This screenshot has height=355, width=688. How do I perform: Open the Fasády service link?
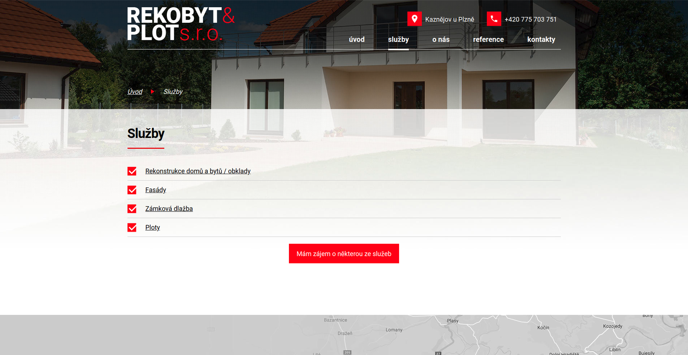tap(156, 190)
